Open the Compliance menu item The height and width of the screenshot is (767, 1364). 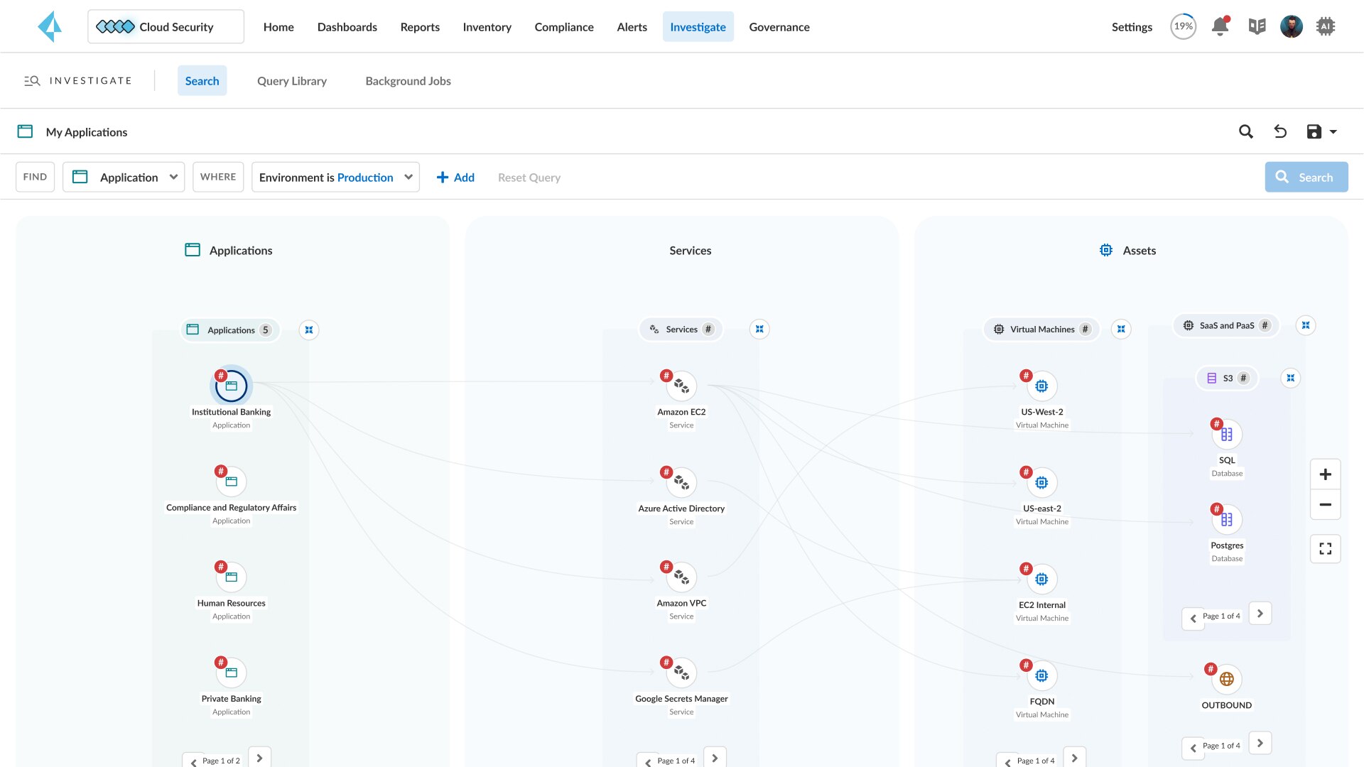pyautogui.click(x=564, y=26)
